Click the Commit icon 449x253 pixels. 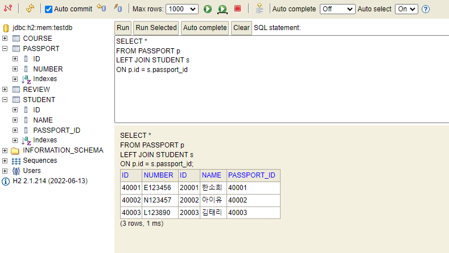(118, 8)
